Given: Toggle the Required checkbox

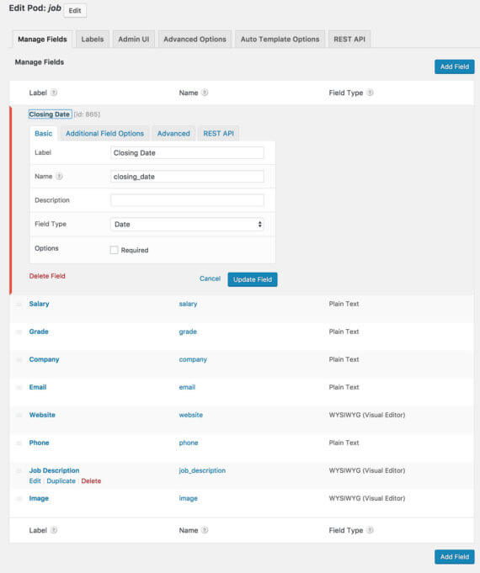Looking at the screenshot, I should 115,250.
